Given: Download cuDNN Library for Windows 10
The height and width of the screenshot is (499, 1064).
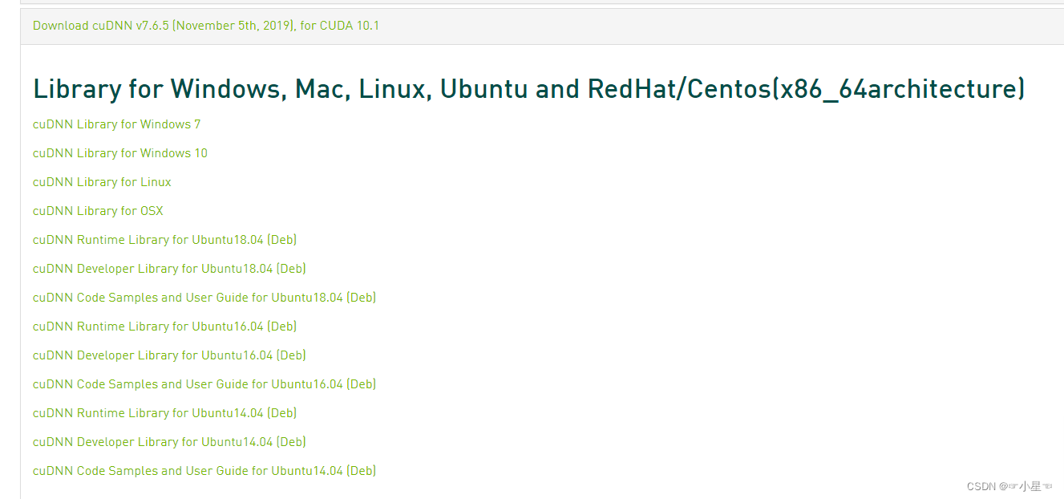Looking at the screenshot, I should coord(119,152).
